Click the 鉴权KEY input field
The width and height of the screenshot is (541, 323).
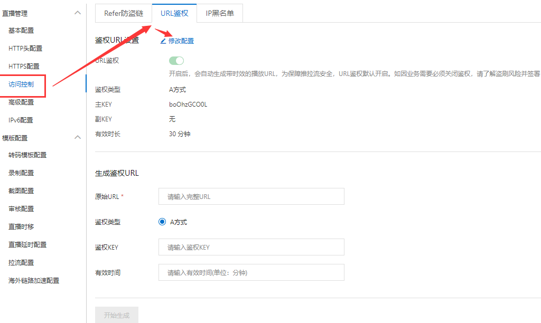[251, 247]
